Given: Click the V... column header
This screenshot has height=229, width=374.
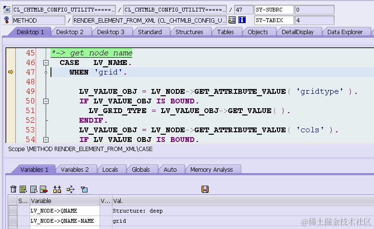Looking at the screenshot, I should (x=105, y=201).
